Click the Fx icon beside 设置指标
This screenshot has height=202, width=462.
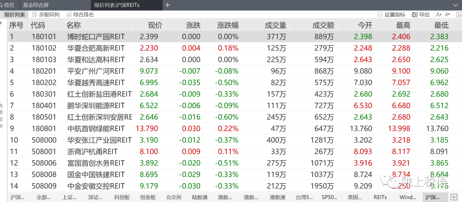pos(380,15)
